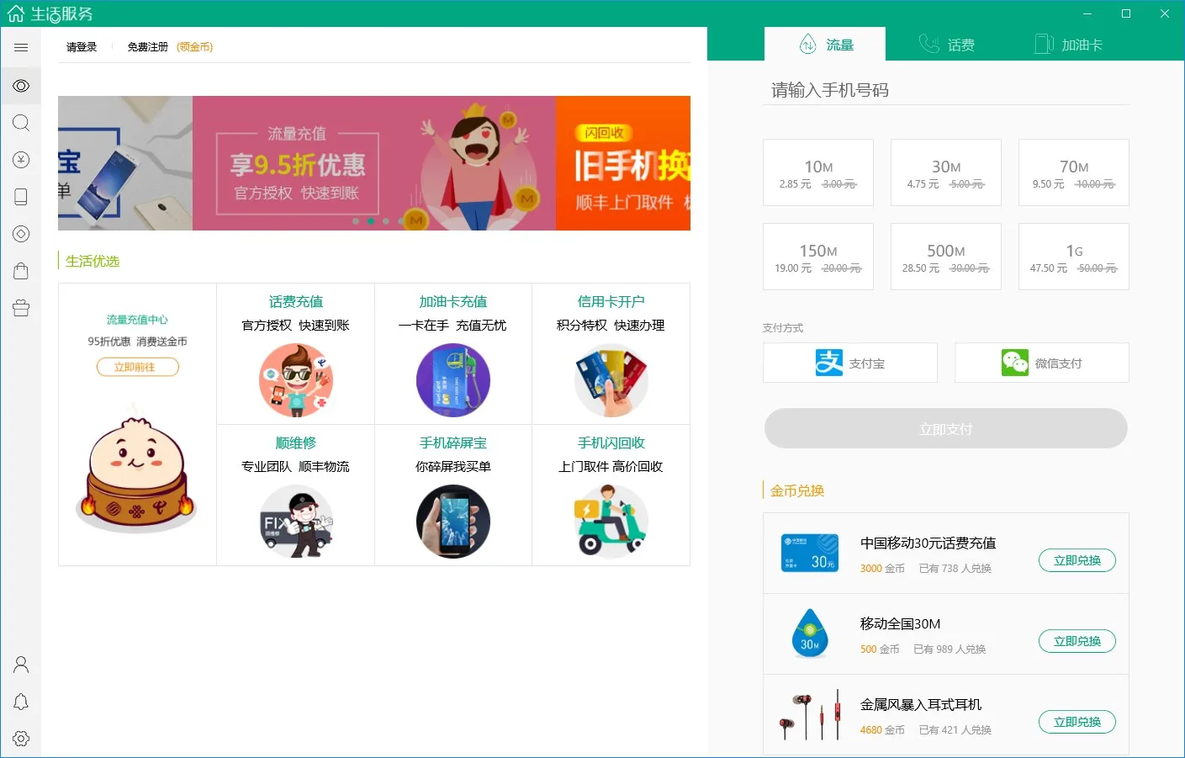Select the 150M data package

(x=818, y=257)
